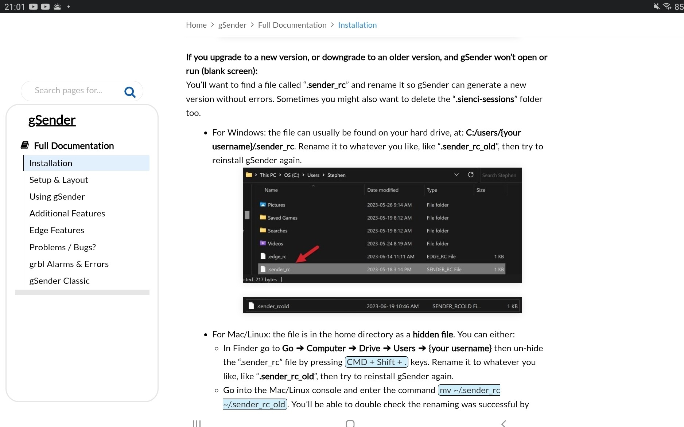Screen dimensions: 684x427
Task: Tap the weather icon in status bar
Action: [57, 7]
